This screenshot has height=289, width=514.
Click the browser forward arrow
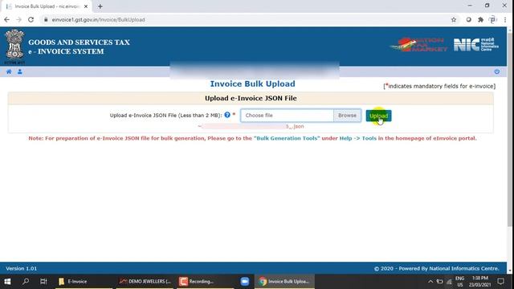[x=18, y=19]
